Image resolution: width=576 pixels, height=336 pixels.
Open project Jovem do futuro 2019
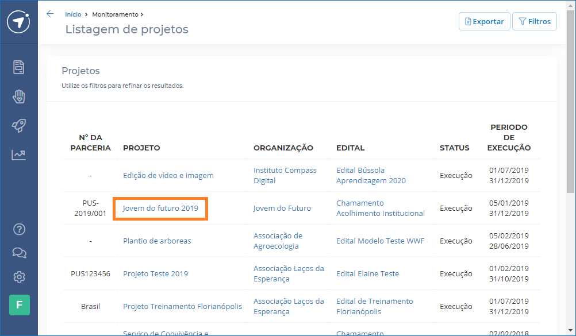(160, 208)
